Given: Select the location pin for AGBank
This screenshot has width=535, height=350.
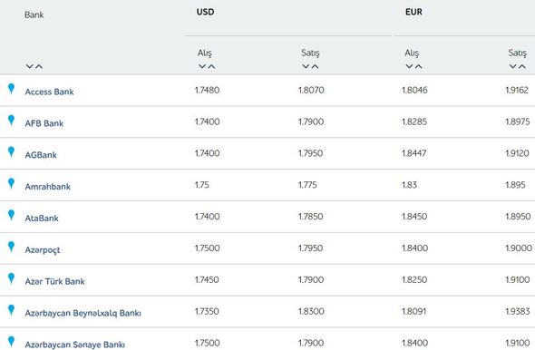Looking at the screenshot, I should tap(11, 151).
